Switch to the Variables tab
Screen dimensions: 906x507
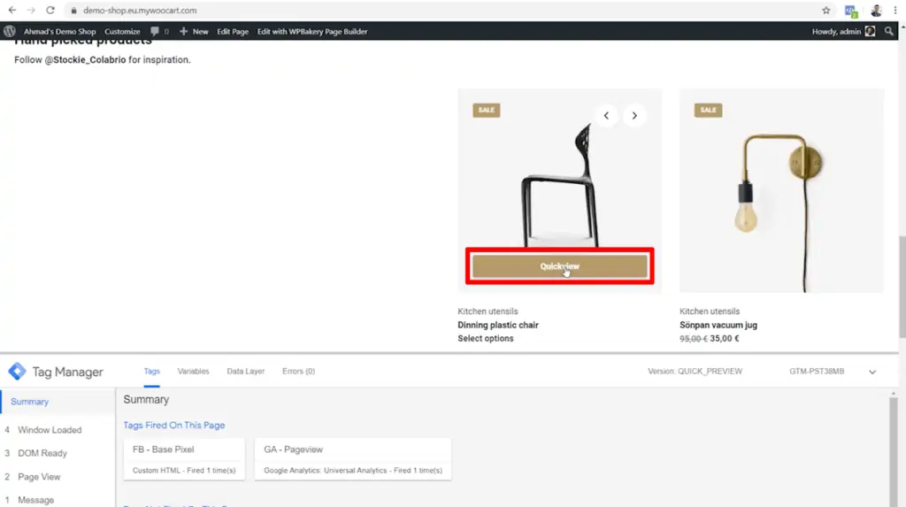tap(193, 371)
